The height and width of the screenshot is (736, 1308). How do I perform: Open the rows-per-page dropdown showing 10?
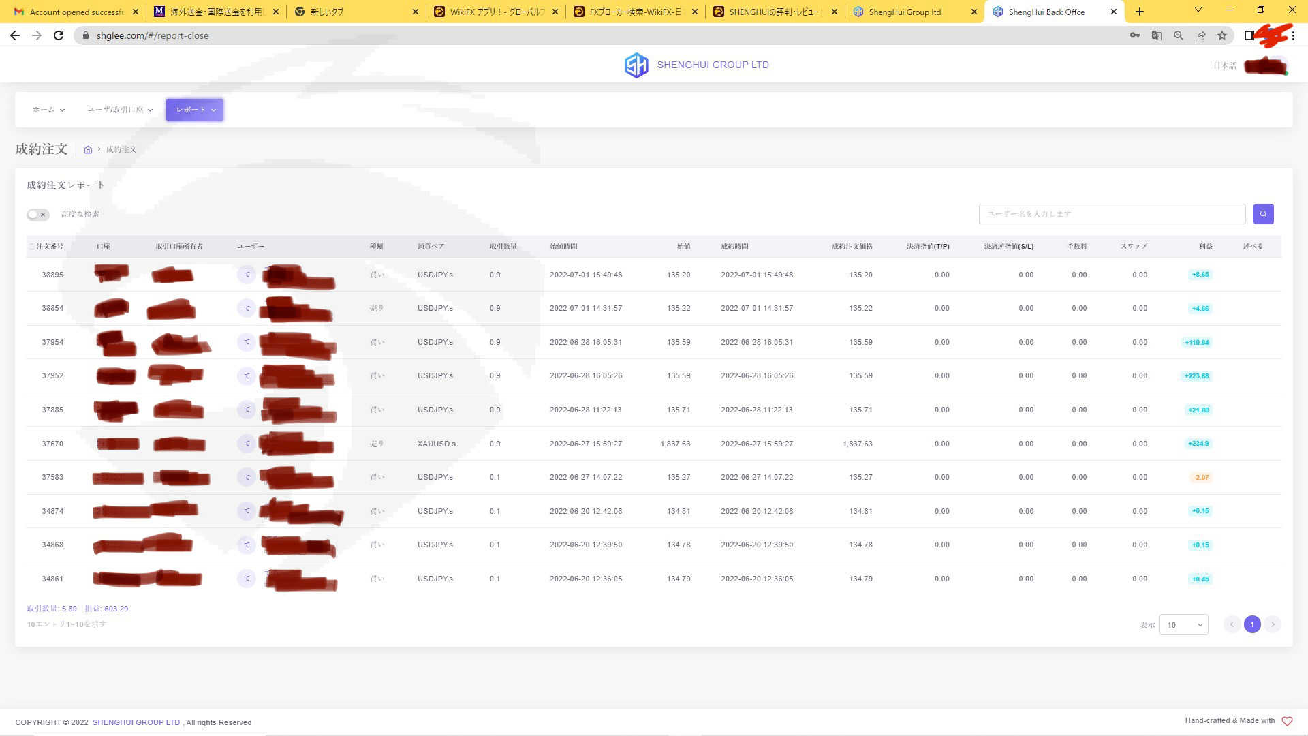click(x=1183, y=625)
